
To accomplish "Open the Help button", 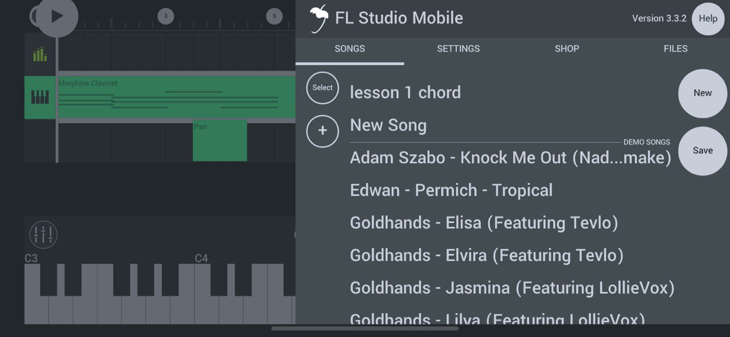I will (708, 18).
